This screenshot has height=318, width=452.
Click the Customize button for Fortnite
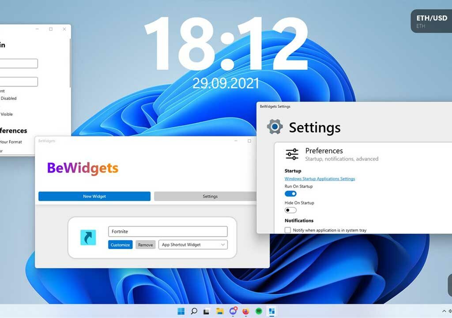(x=120, y=244)
